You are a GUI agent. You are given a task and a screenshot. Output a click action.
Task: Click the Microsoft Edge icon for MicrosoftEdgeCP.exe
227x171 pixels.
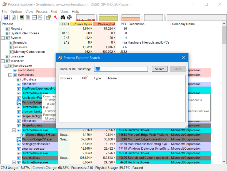[x=19, y=139]
